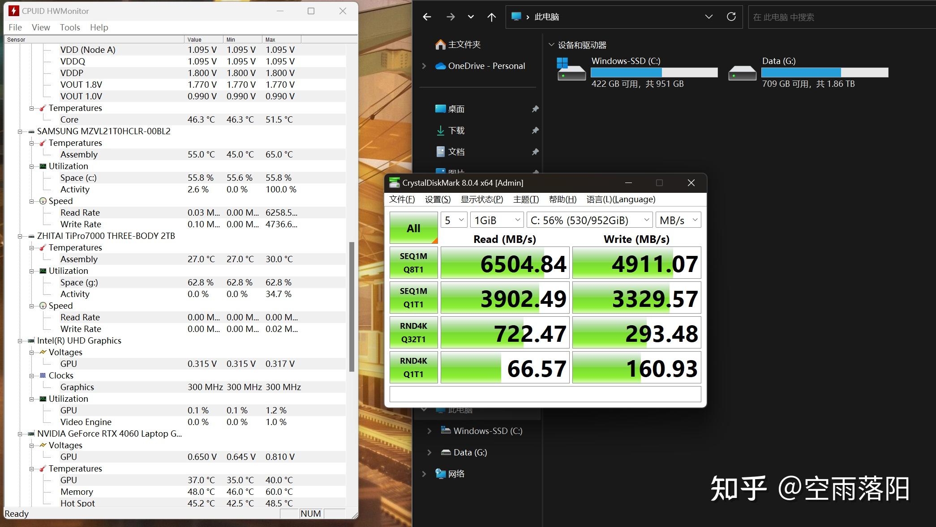The height and width of the screenshot is (527, 936).
Task: Open the back navigation arrow in File Explorer
Action: [x=426, y=17]
